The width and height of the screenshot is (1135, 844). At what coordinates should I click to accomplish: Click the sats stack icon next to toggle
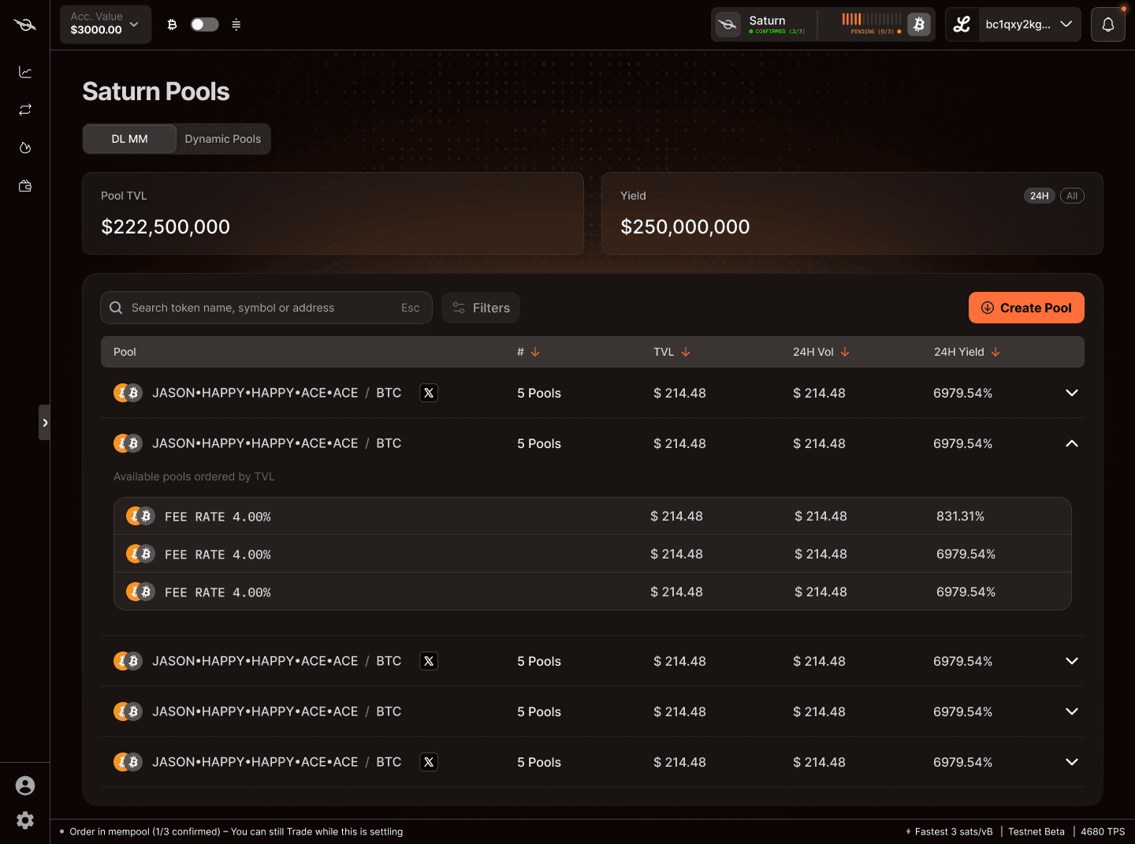click(236, 24)
